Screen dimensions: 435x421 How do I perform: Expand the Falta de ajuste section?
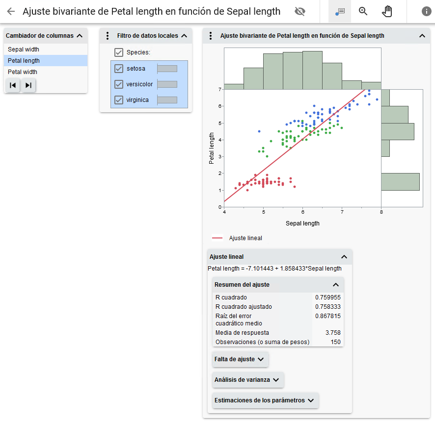click(240, 359)
